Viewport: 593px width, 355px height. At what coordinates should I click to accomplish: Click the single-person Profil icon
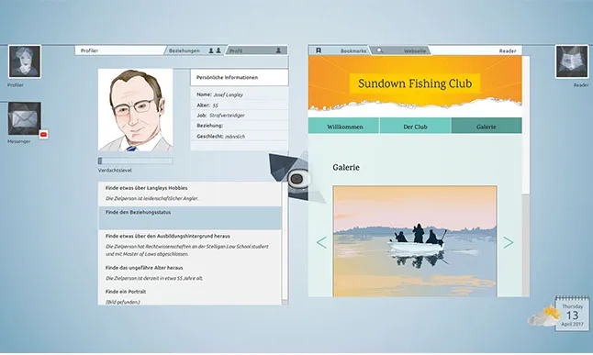278,50
